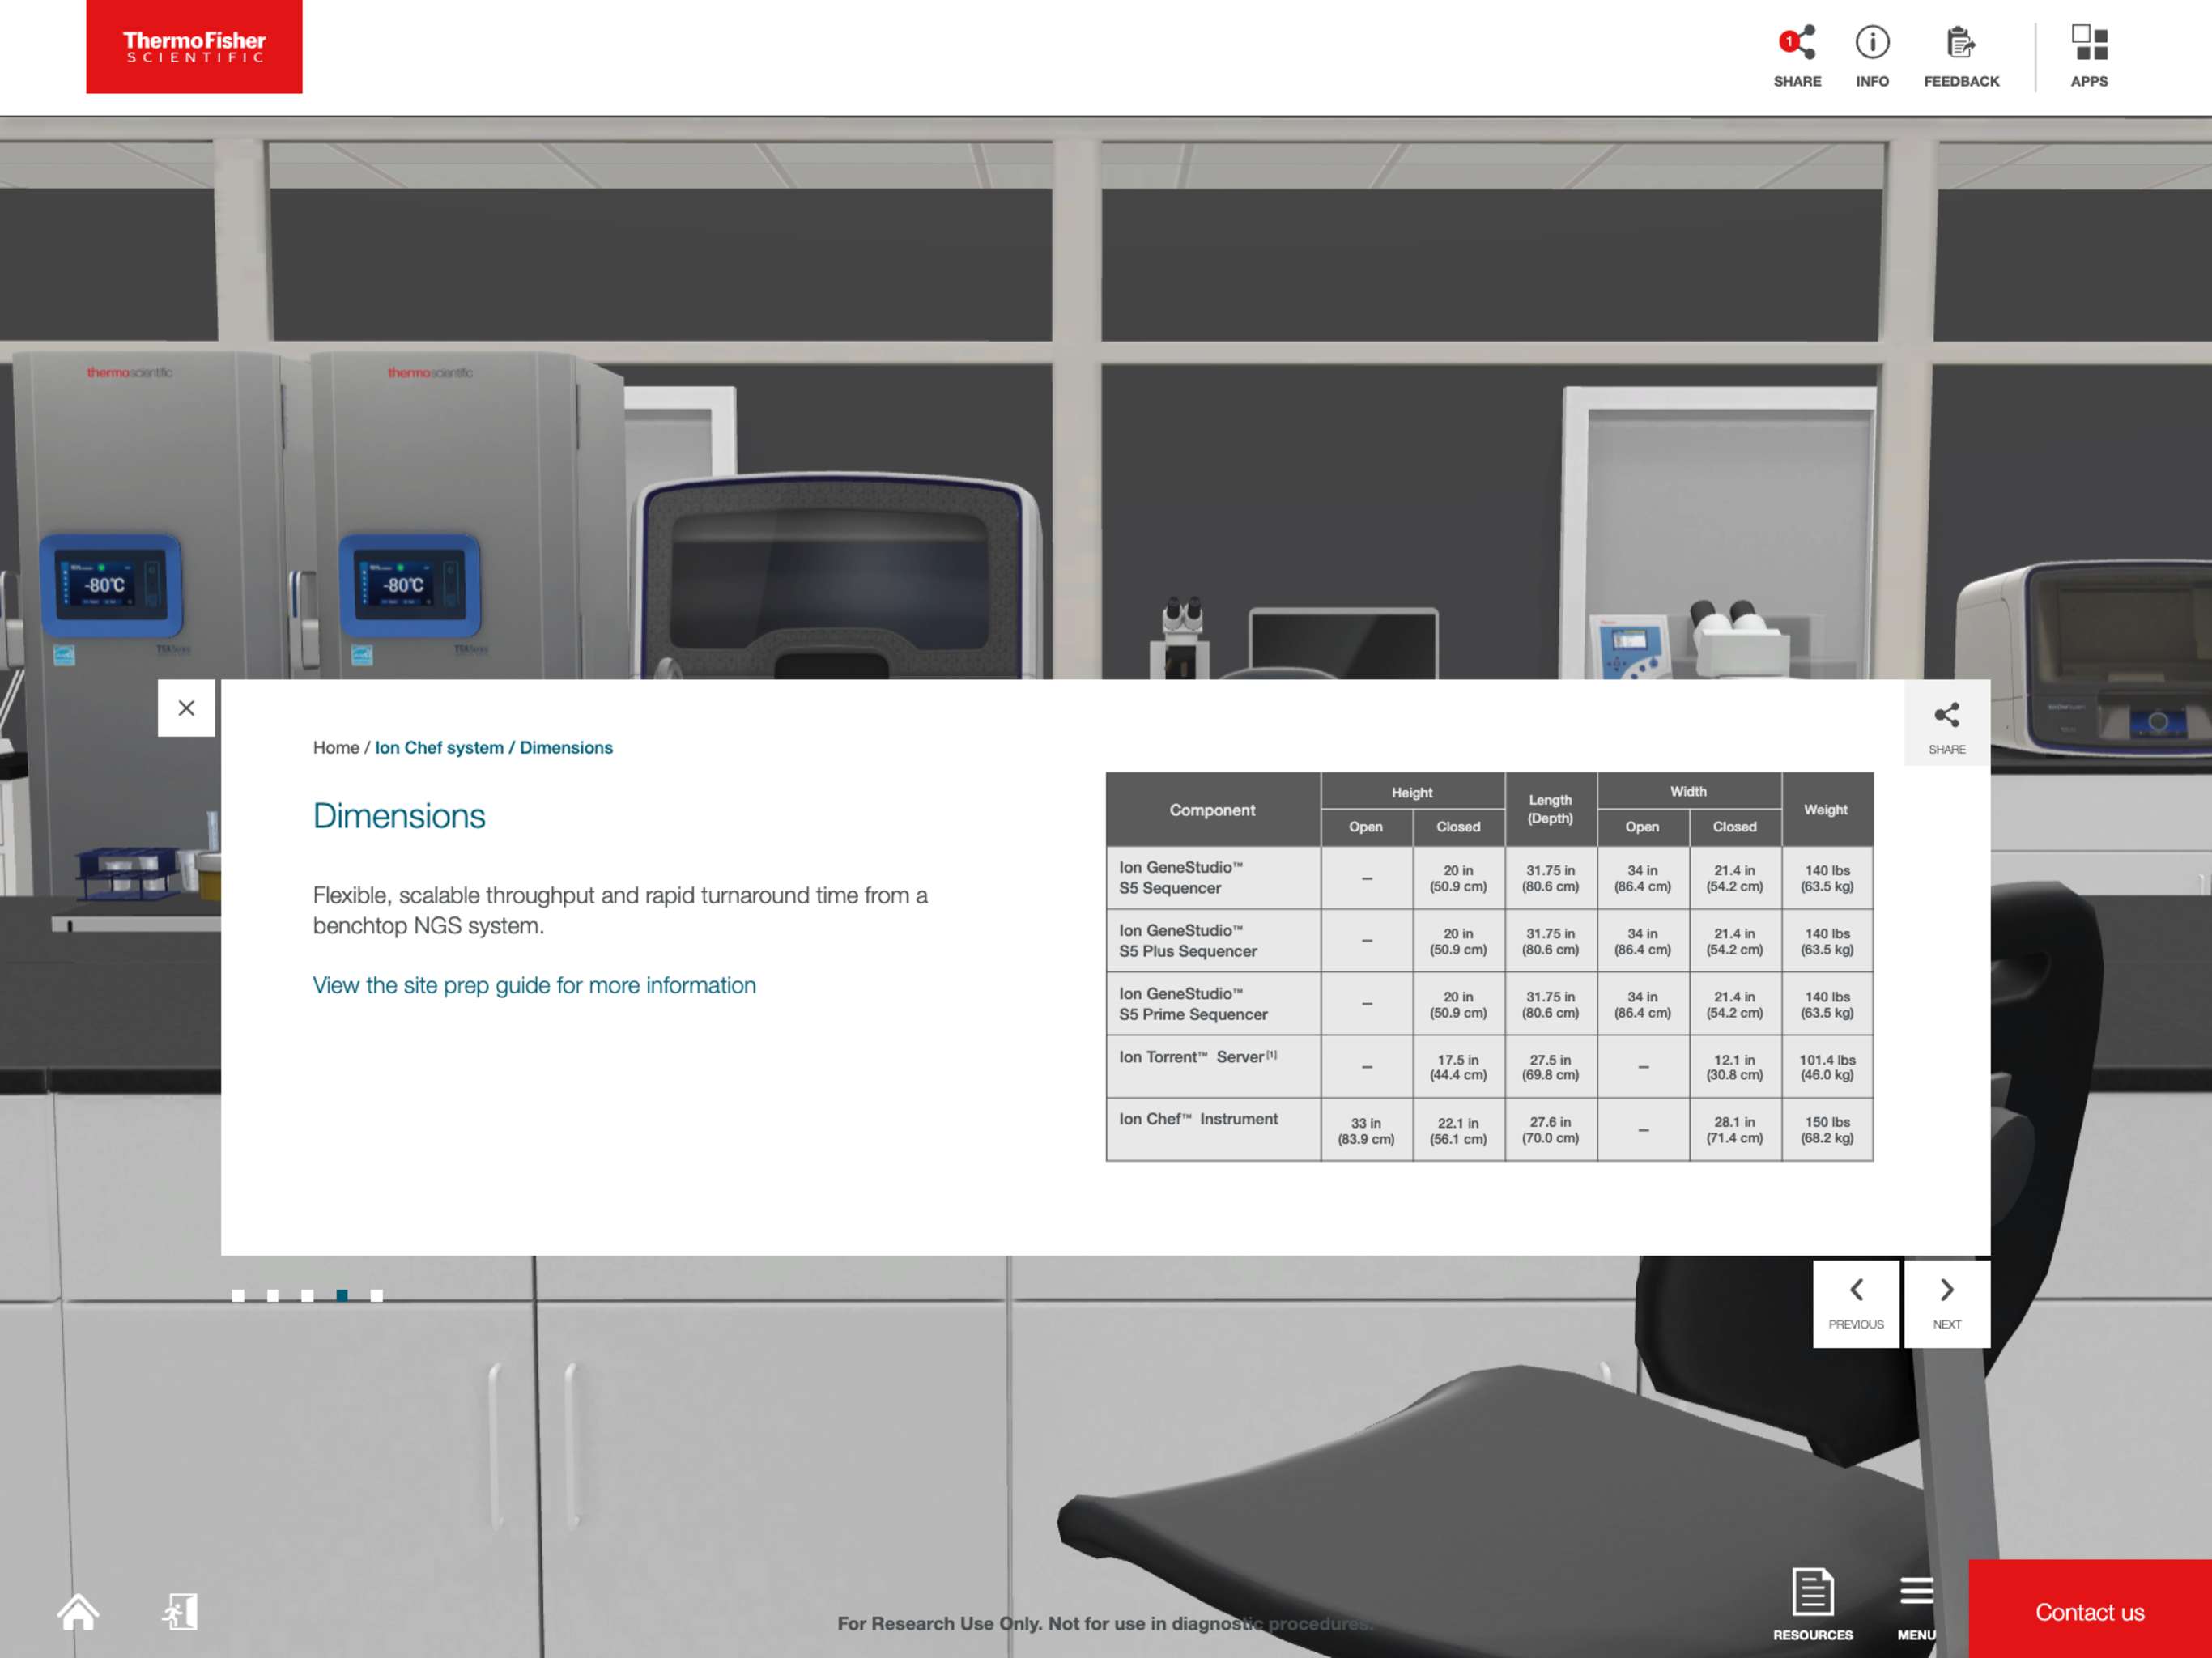Click the Dimensions heading
The height and width of the screenshot is (1658, 2212).
click(x=399, y=816)
